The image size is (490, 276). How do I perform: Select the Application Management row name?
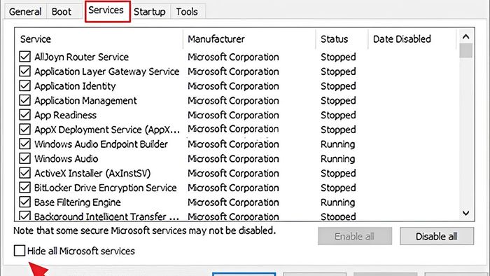(85, 101)
